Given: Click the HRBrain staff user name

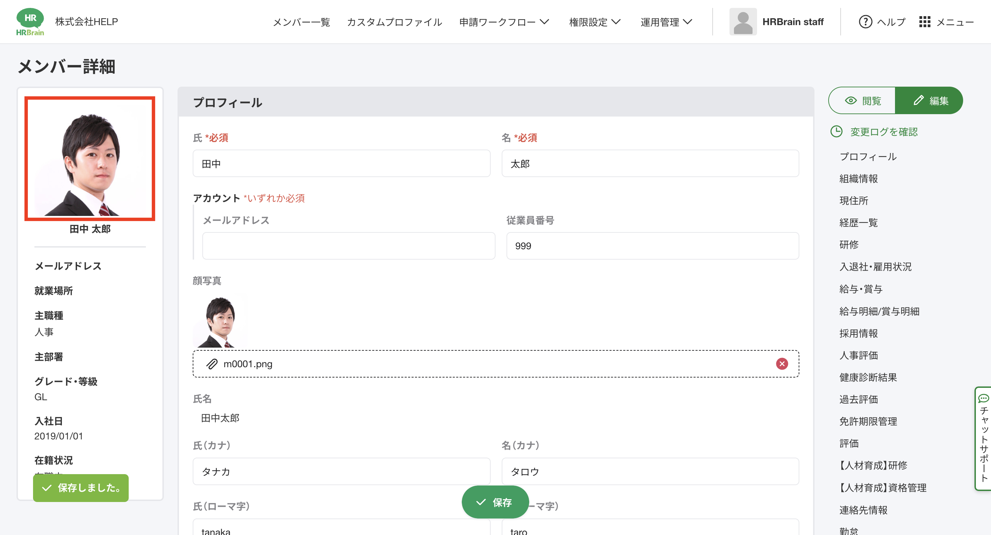Looking at the screenshot, I should tap(793, 22).
